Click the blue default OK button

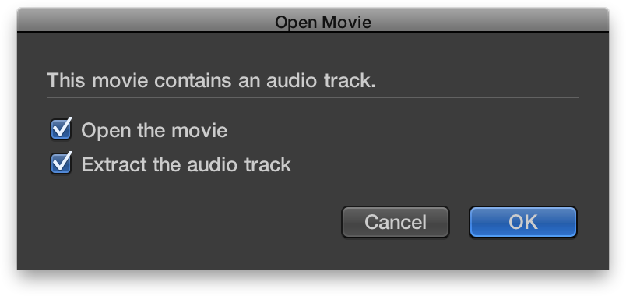pos(523,222)
